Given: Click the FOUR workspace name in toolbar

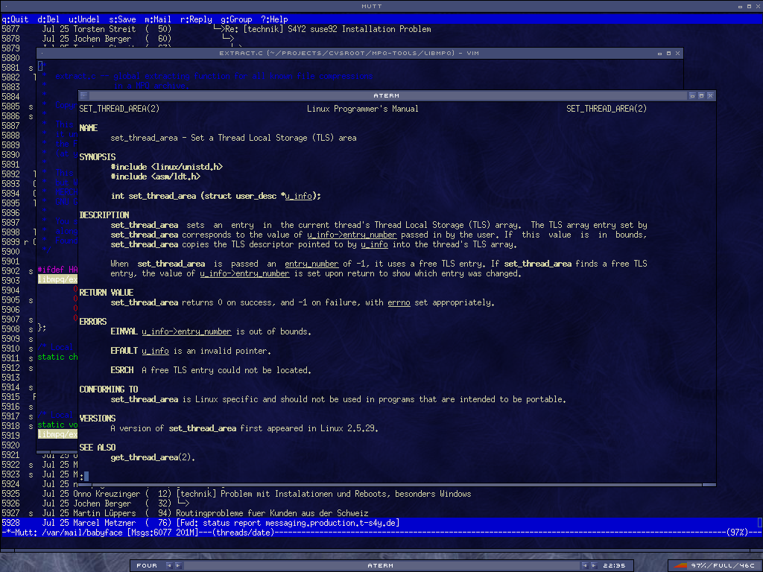Looking at the screenshot, I should (147, 565).
